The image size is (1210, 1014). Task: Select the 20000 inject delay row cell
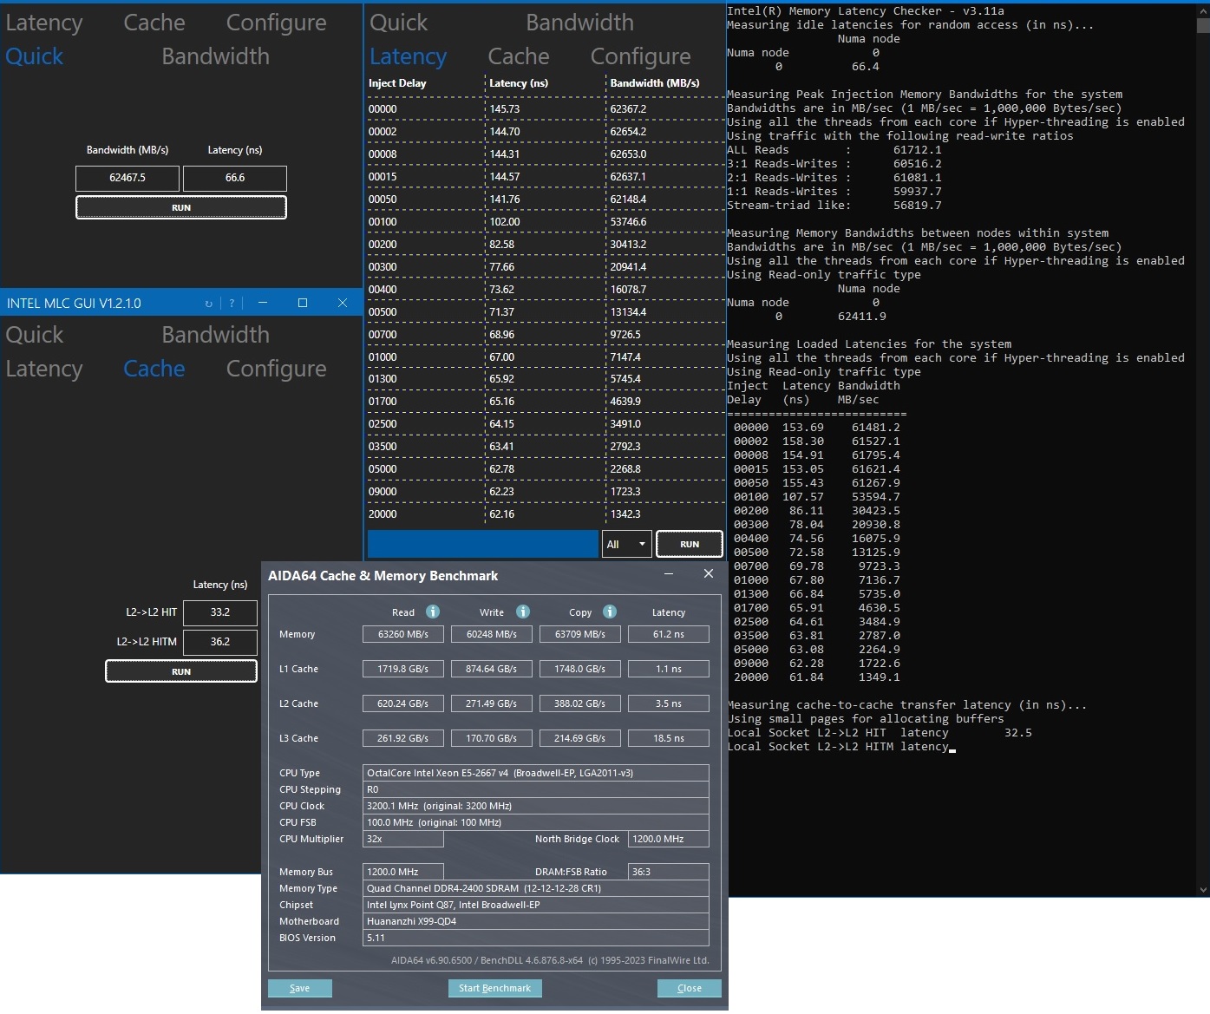[x=383, y=514]
